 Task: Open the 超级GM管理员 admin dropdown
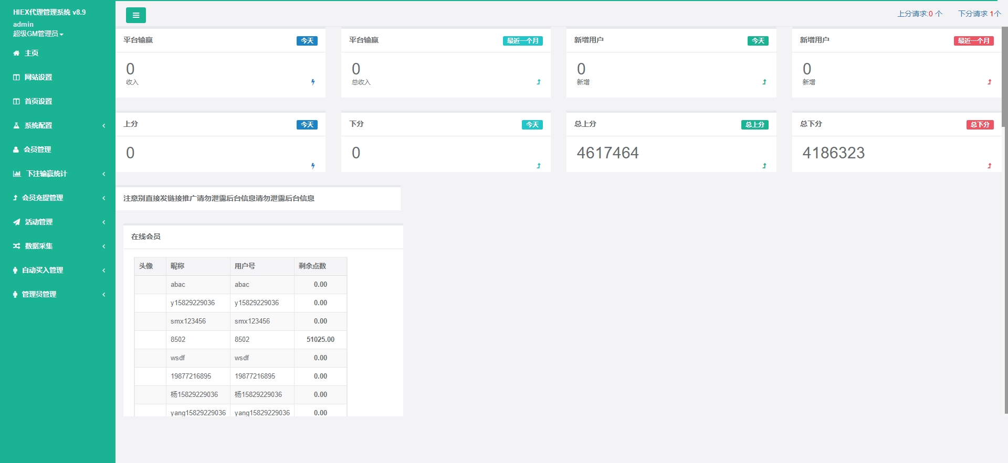[x=38, y=34]
